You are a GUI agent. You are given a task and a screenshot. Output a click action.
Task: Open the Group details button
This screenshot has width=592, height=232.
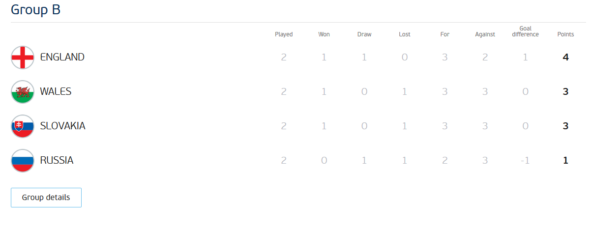[x=46, y=198]
